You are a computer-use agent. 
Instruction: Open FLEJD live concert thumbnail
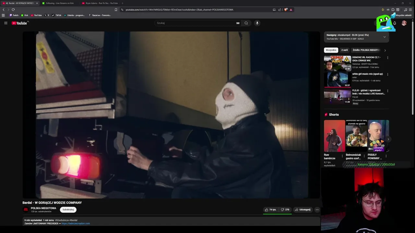[337, 96]
